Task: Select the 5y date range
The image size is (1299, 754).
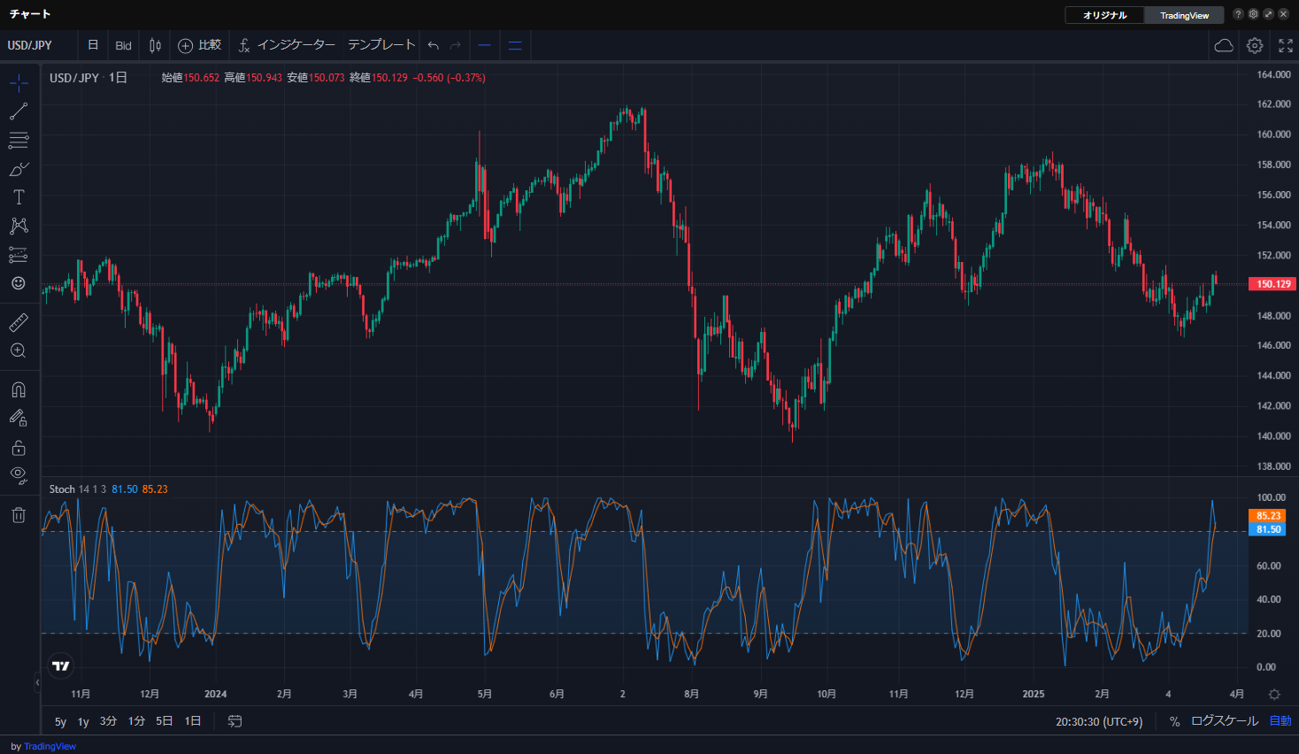Action: point(60,721)
